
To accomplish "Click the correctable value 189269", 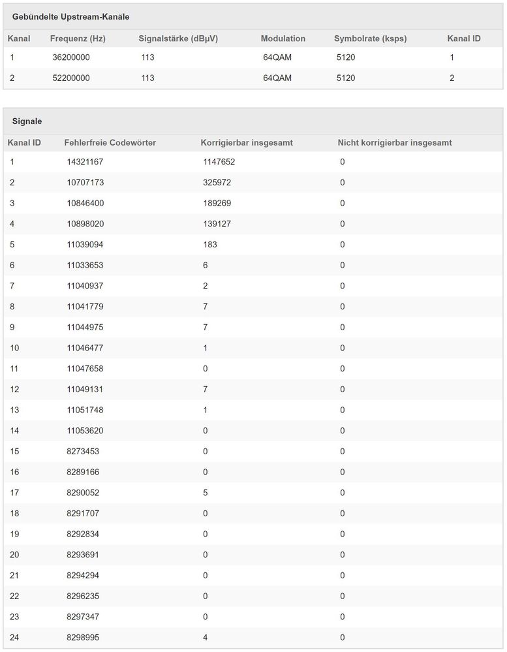I will click(x=217, y=204).
